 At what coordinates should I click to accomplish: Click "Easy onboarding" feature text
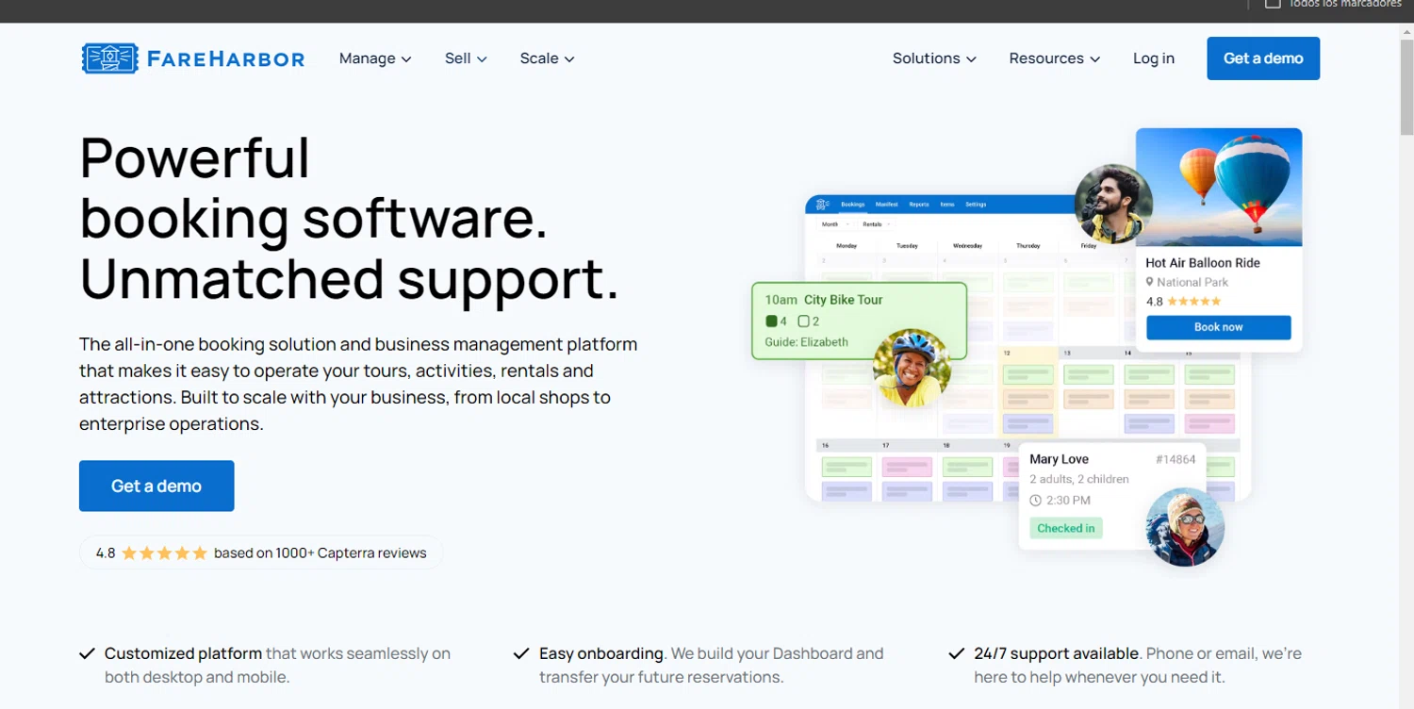(601, 653)
